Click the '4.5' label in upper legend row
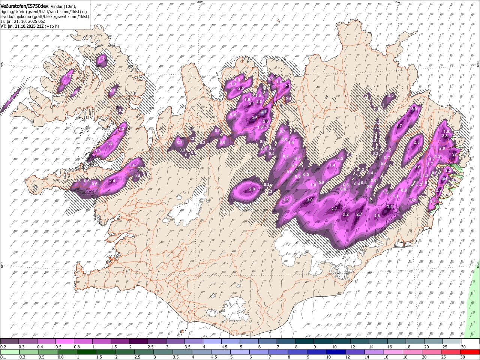 pos(224,347)
